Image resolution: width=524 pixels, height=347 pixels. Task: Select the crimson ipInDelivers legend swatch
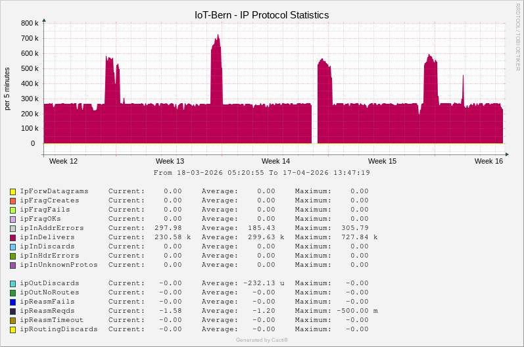tap(12, 238)
